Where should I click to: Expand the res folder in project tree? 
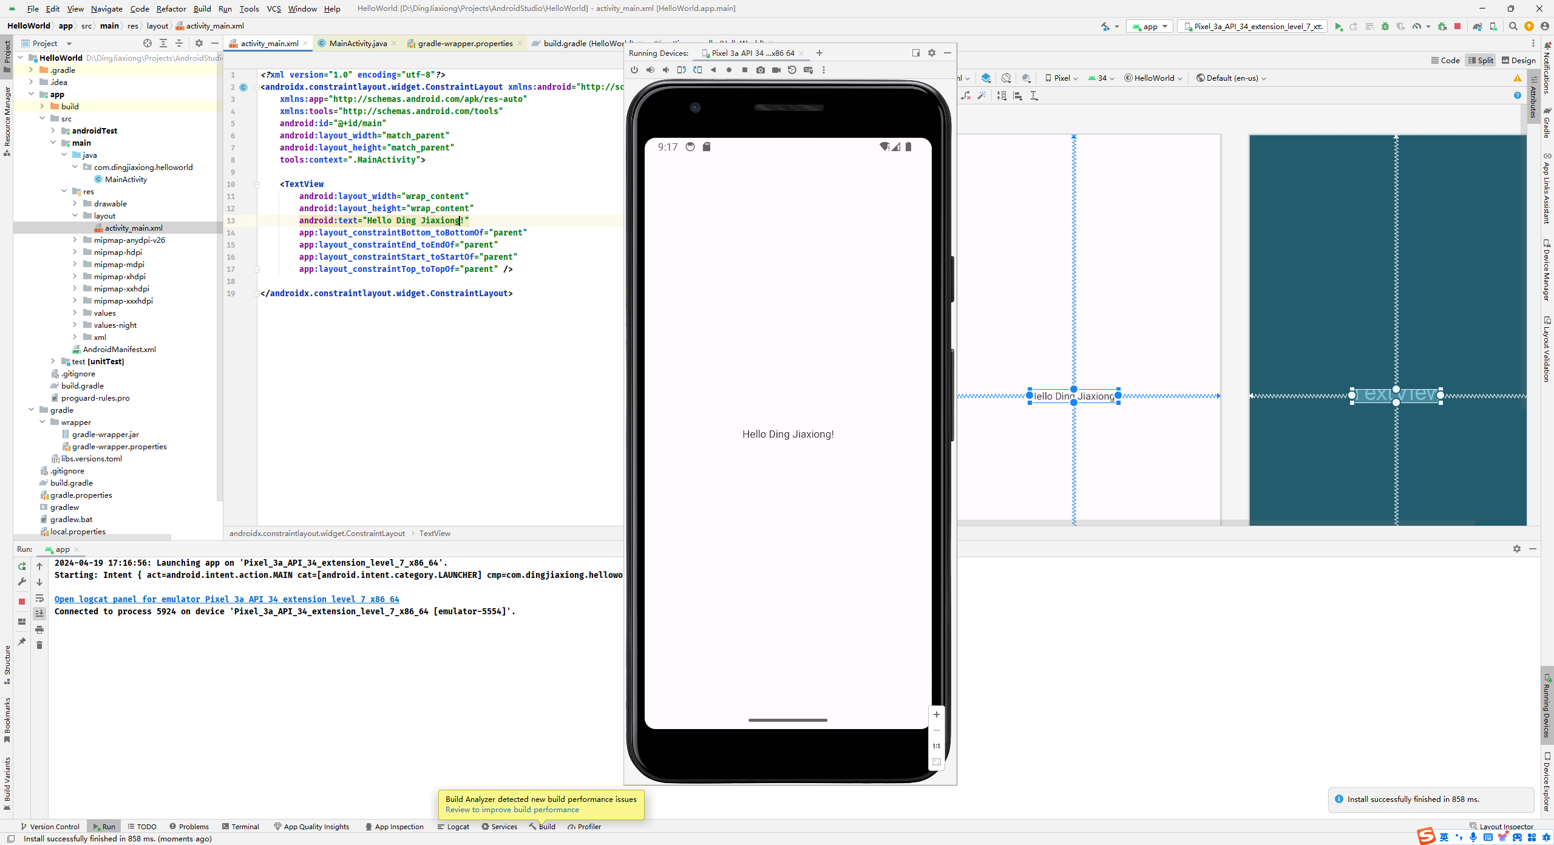[x=64, y=191]
